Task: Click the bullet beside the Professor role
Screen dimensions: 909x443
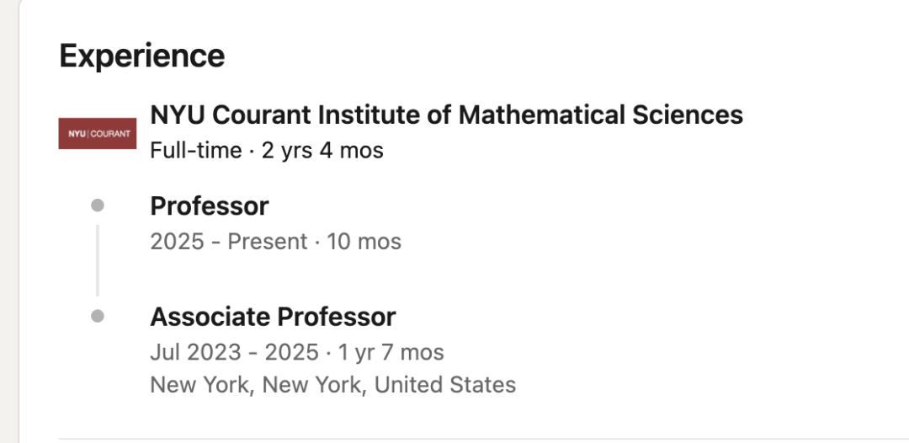Action: pyautogui.click(x=98, y=205)
